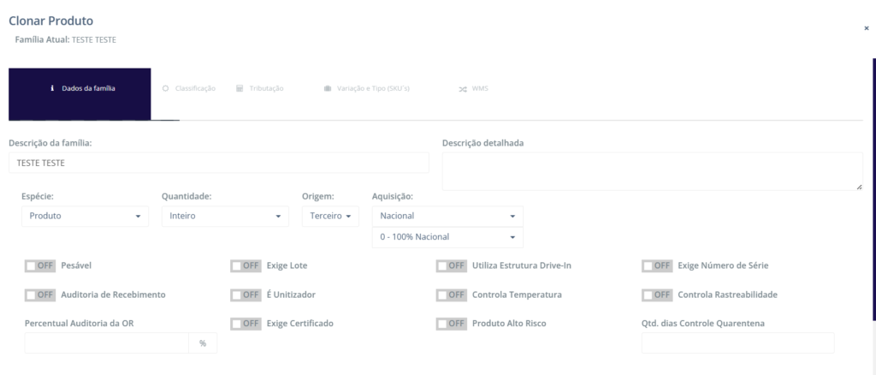
Task: Toggle Produto Alto Risco switch
Action: 451,324
